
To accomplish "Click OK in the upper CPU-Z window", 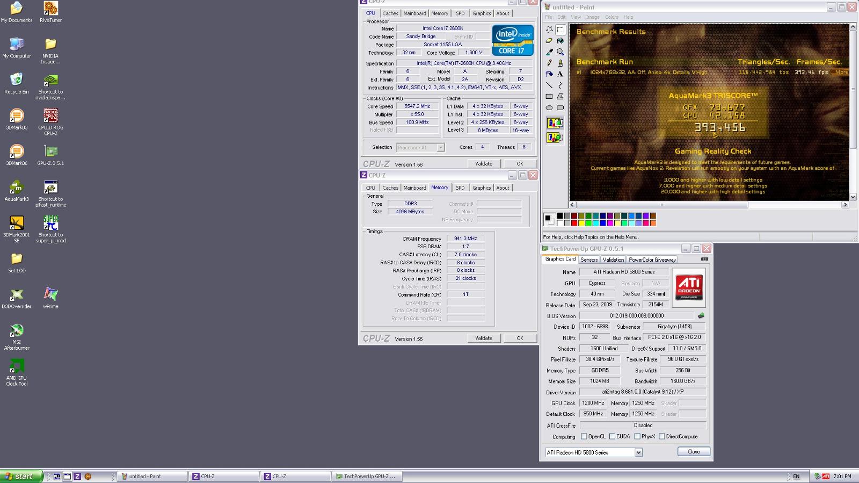I will tap(520, 164).
